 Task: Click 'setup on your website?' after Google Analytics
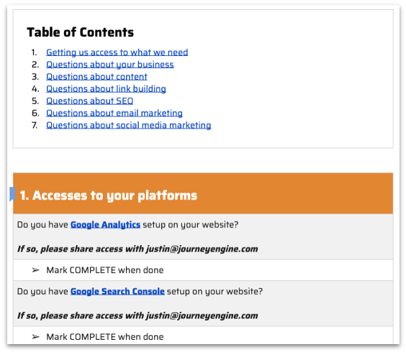[190, 225]
